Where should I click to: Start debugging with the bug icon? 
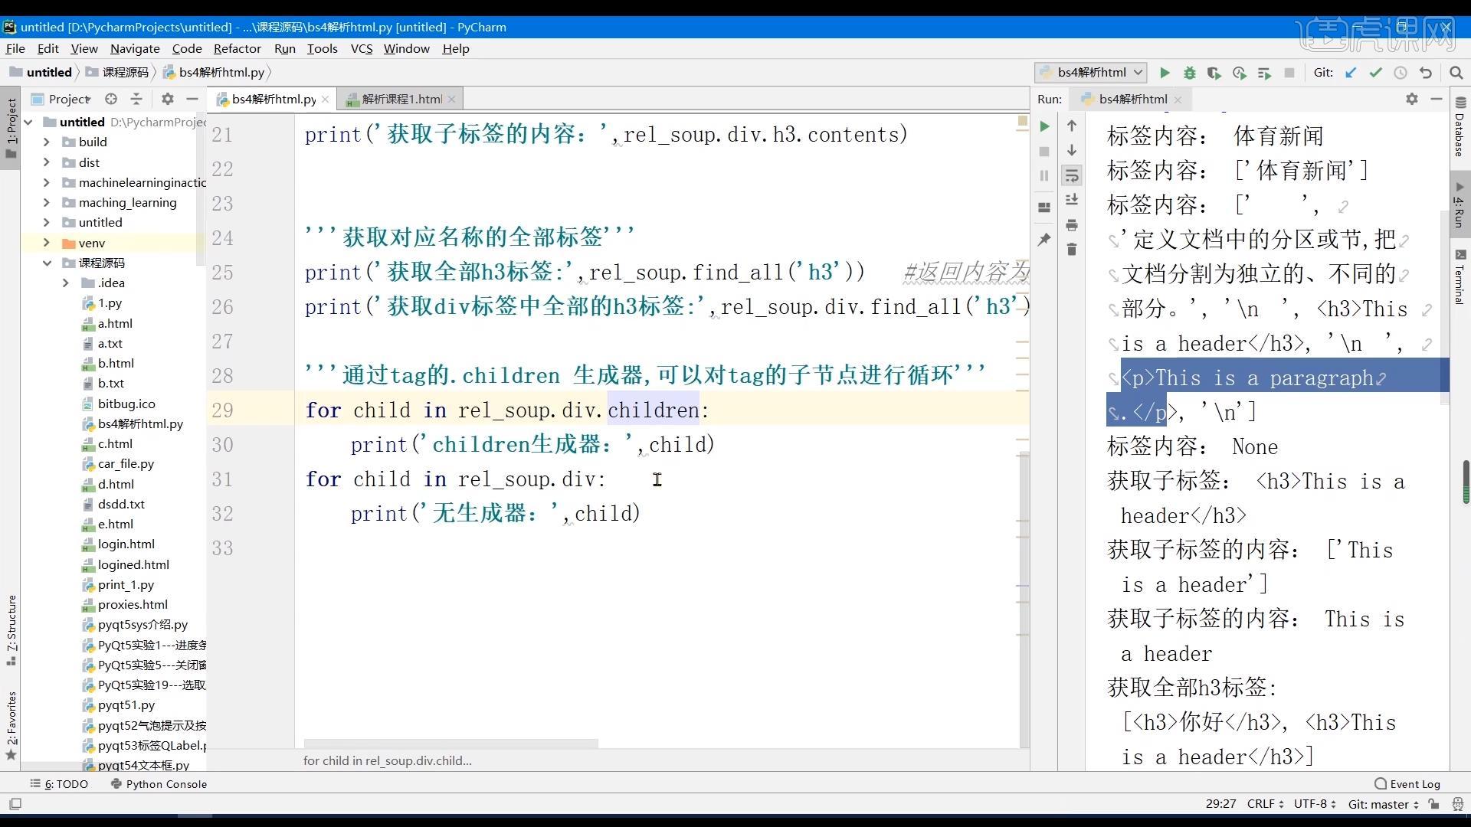coord(1190,73)
